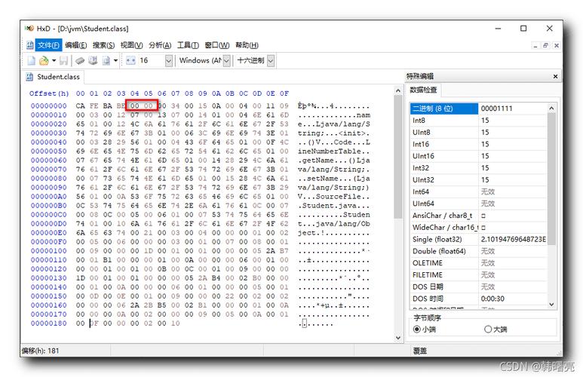
Task: Click the hex view scroll up arrow
Action: [397, 90]
